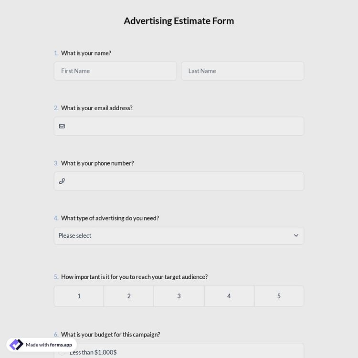Click the "Advertising Estimate Form" title

click(179, 21)
